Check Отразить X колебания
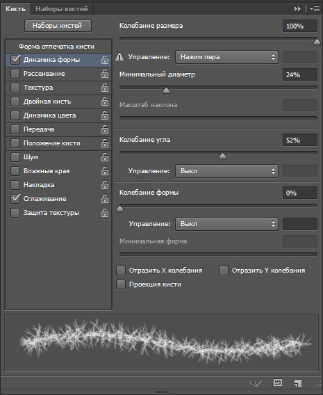The width and height of the screenshot is (323, 395). pyautogui.click(x=121, y=271)
